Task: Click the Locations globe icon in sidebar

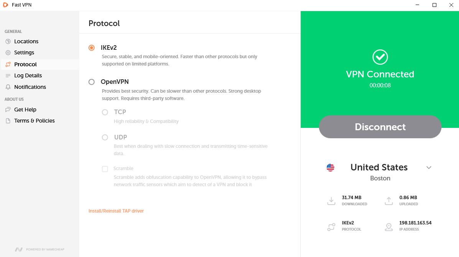Action: coord(8,41)
